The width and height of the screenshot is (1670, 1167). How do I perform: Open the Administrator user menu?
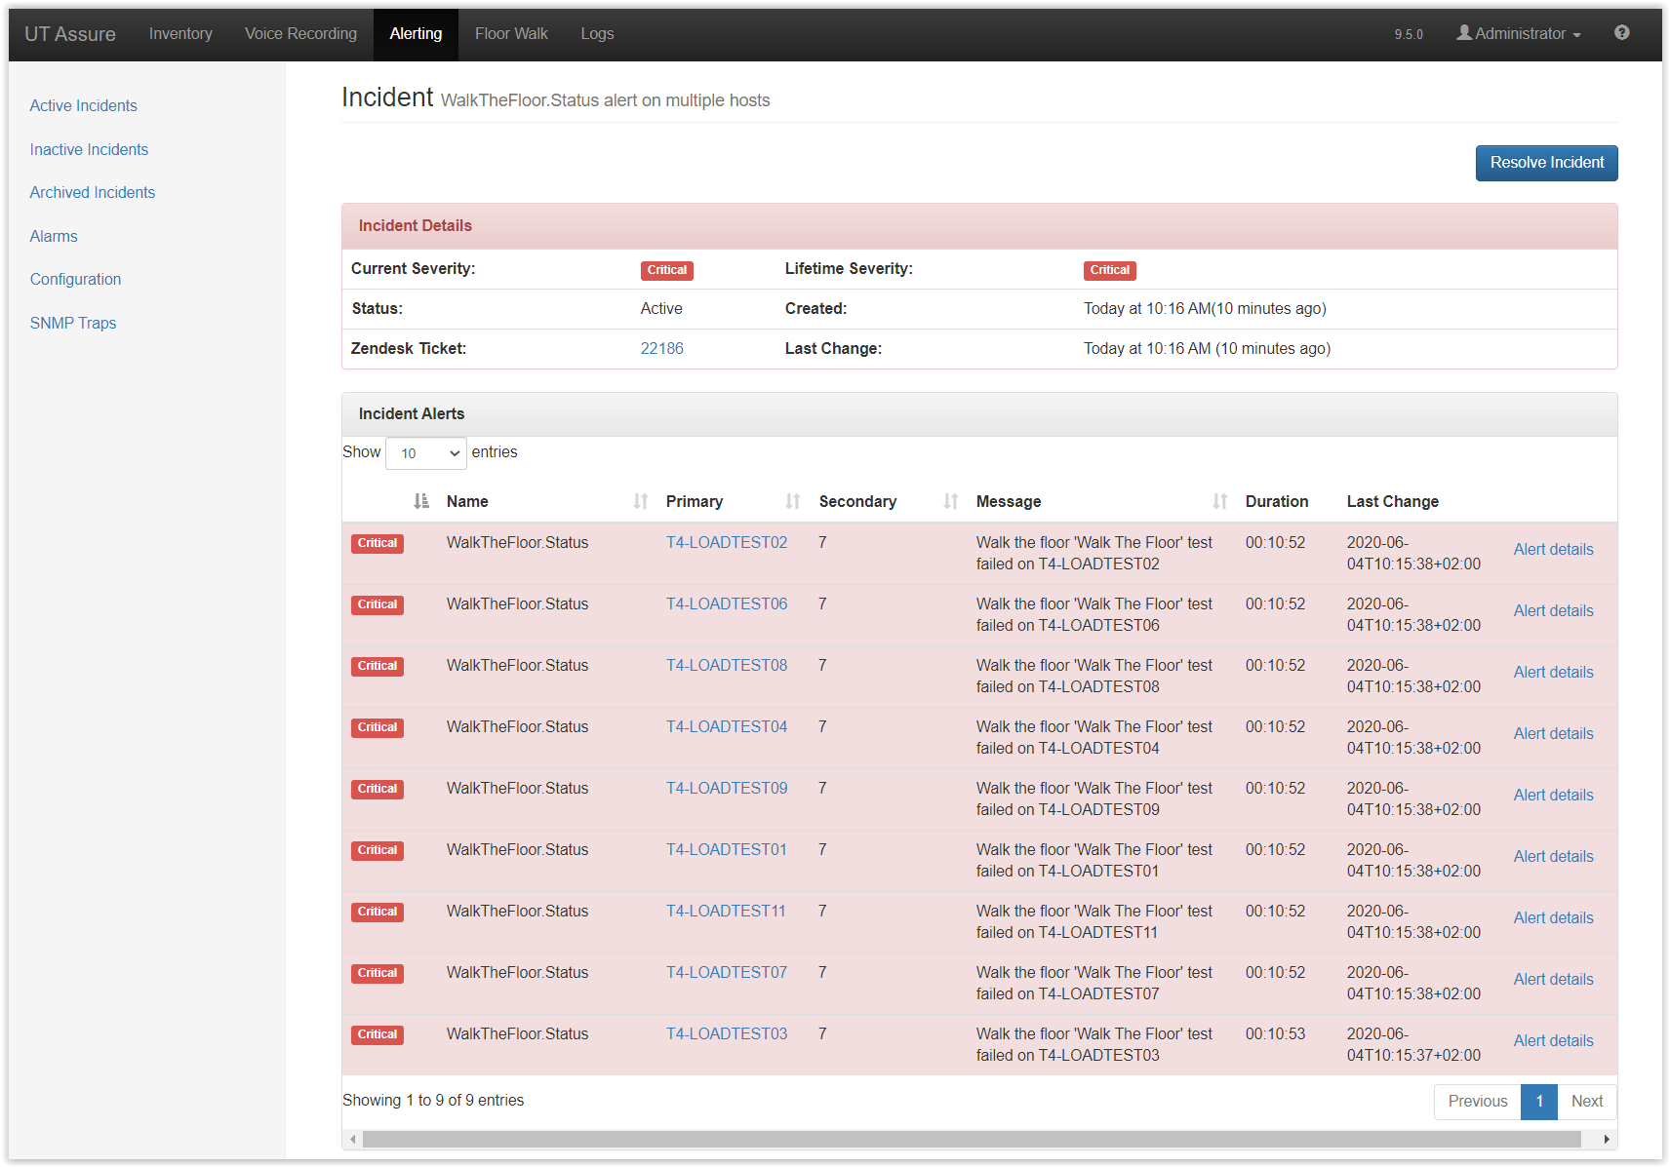(x=1519, y=33)
